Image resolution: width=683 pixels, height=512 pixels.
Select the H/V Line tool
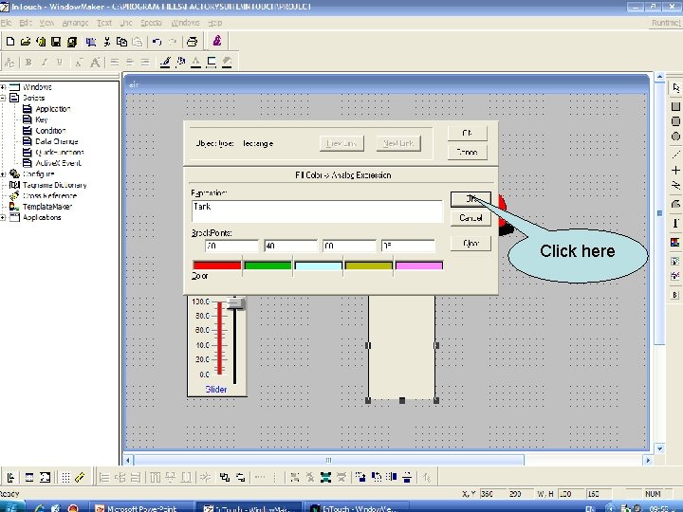[675, 170]
